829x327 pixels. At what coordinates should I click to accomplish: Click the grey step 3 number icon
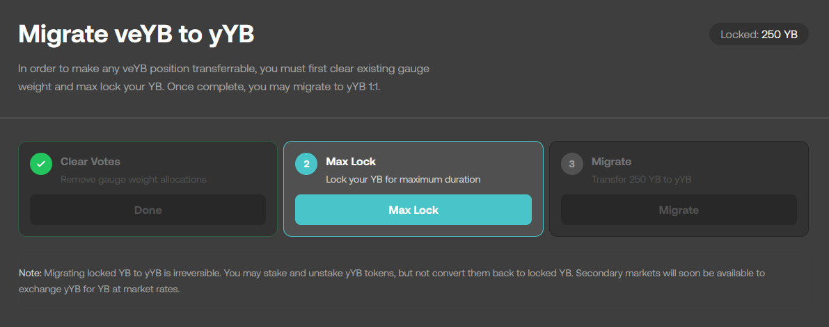point(572,165)
